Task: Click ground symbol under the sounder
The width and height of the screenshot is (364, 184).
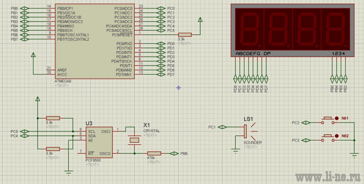Action: tap(236, 151)
